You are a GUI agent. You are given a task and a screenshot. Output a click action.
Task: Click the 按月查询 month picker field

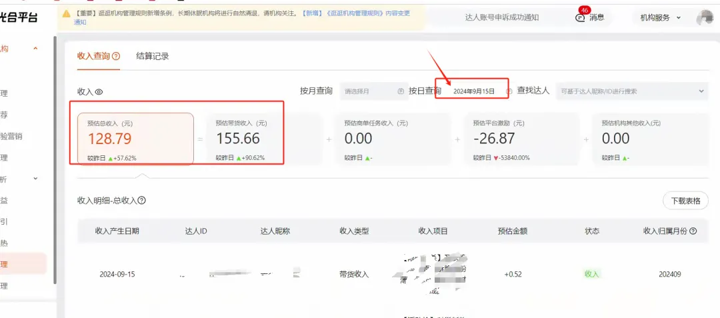373,91
